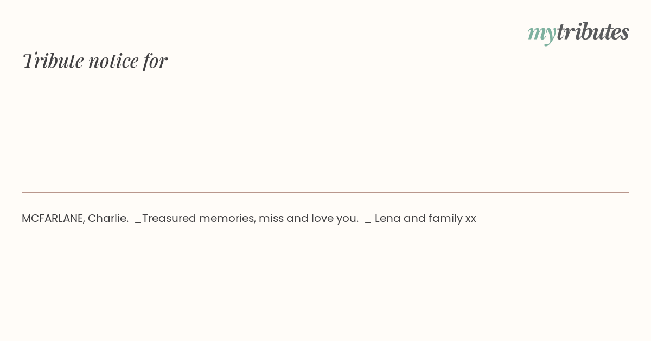Click the word "love" in the message

(x=322, y=219)
